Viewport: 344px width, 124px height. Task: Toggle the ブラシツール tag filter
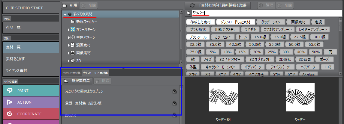tap(198, 37)
